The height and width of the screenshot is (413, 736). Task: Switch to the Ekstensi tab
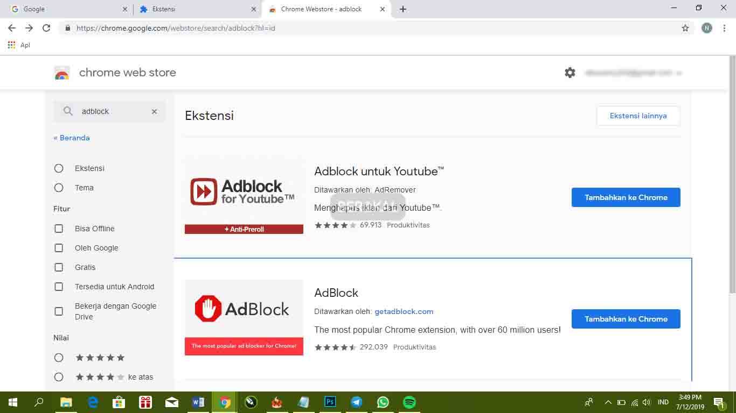tap(197, 9)
